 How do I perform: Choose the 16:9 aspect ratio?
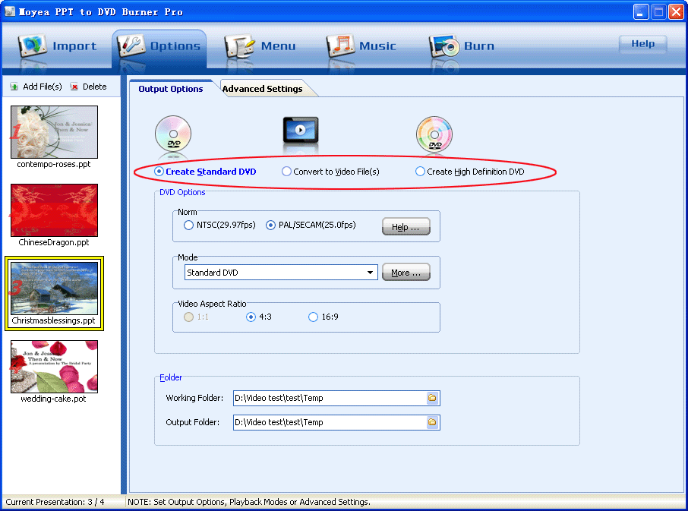tap(313, 317)
